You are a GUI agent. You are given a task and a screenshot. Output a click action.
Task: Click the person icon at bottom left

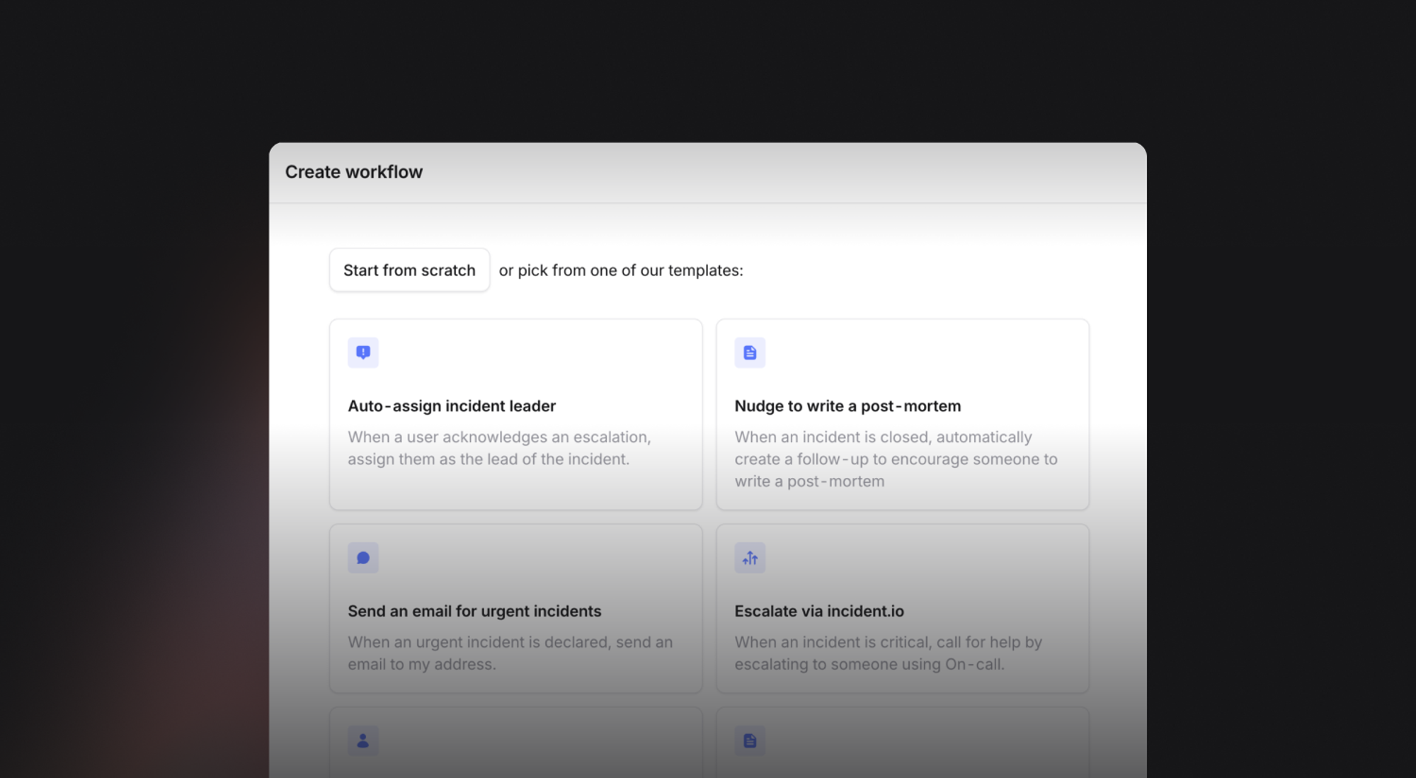(x=363, y=740)
